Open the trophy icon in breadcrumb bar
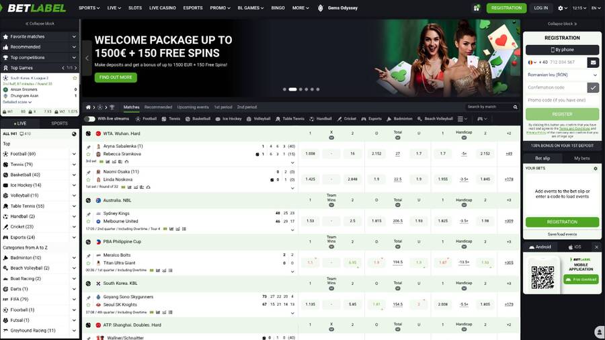This screenshot has width=605, height=340. (x=112, y=107)
